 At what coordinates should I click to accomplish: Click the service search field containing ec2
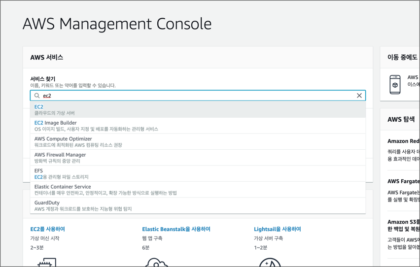pyautogui.click(x=198, y=96)
